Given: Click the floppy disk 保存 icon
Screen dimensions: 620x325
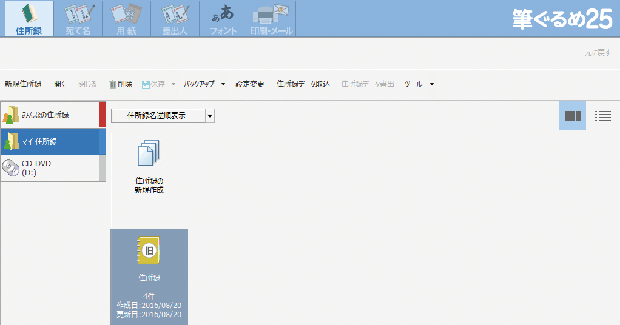Looking at the screenshot, I should 146,84.
